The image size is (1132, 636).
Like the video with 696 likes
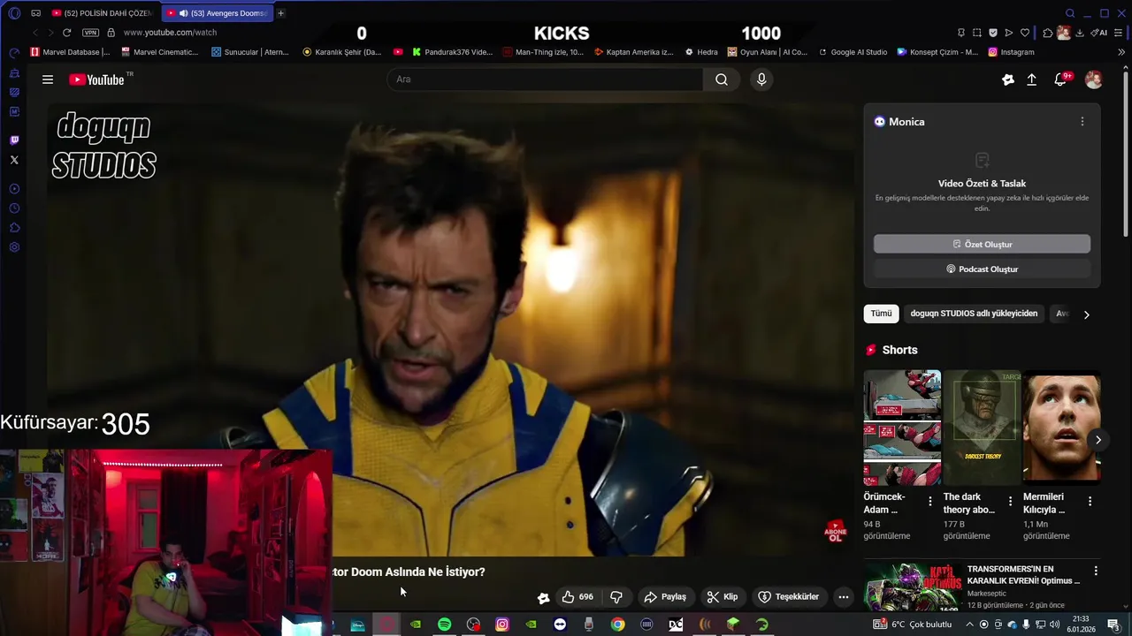click(577, 597)
